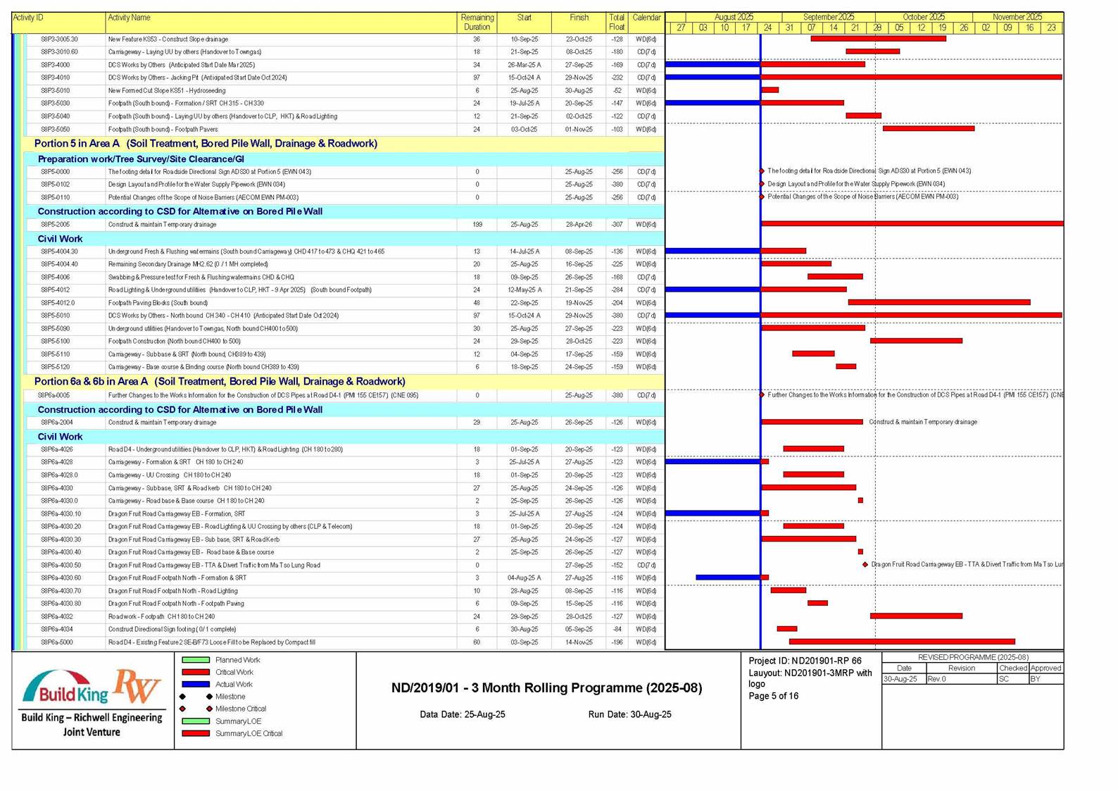Click the October 2025 timeline month header
Viewport: 1118px width, 791px height.
[x=924, y=17]
